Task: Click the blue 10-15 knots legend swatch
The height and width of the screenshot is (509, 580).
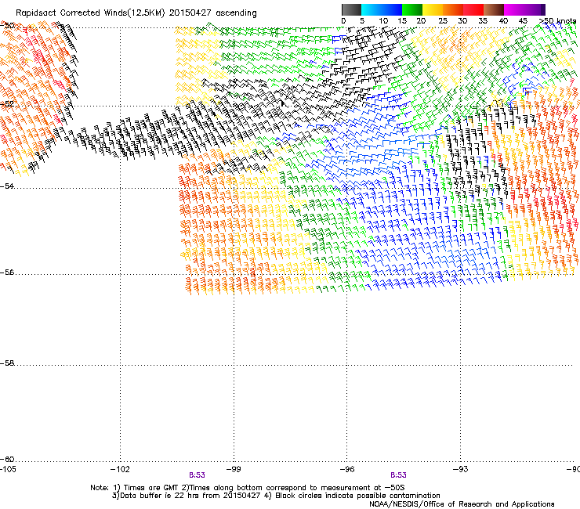Action: (x=392, y=9)
